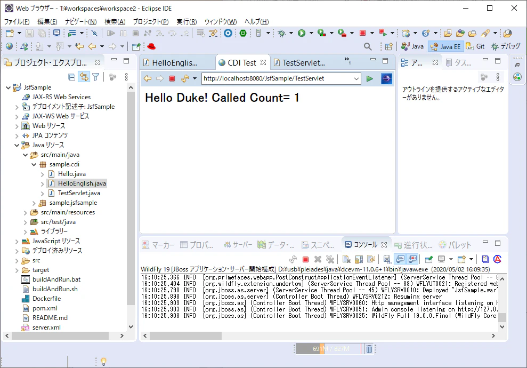Screen dimensions: 527x368
Task: Terminate the console process with red square
Action: point(305,259)
